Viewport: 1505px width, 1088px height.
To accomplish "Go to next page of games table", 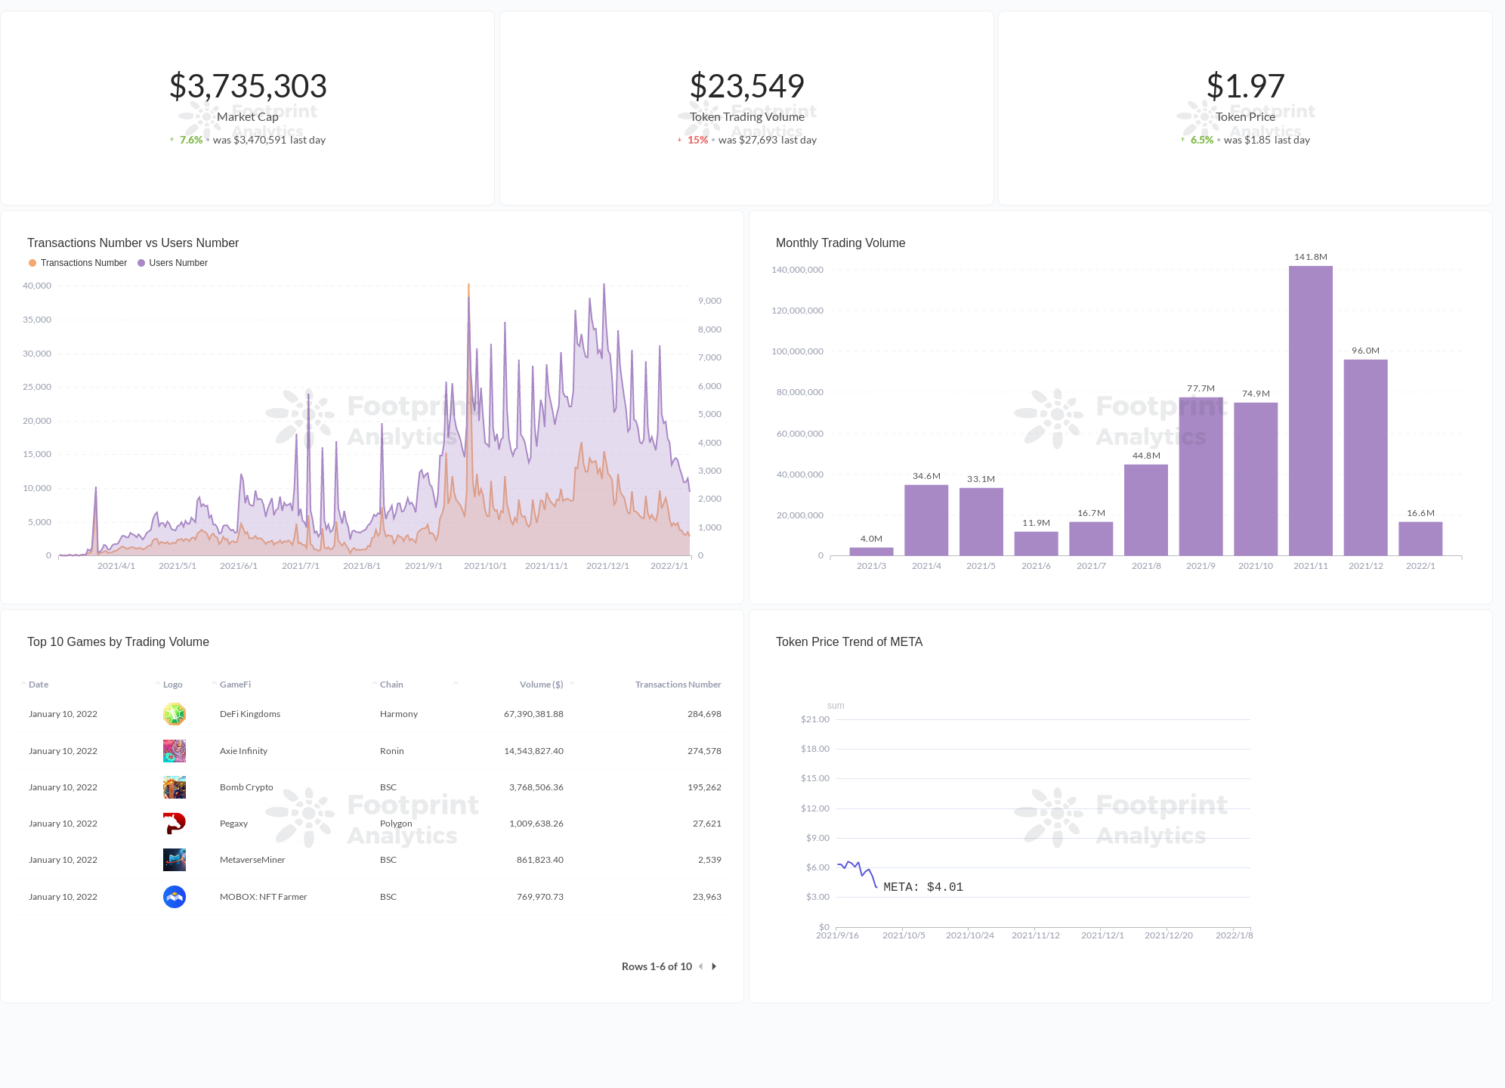I will tap(713, 966).
